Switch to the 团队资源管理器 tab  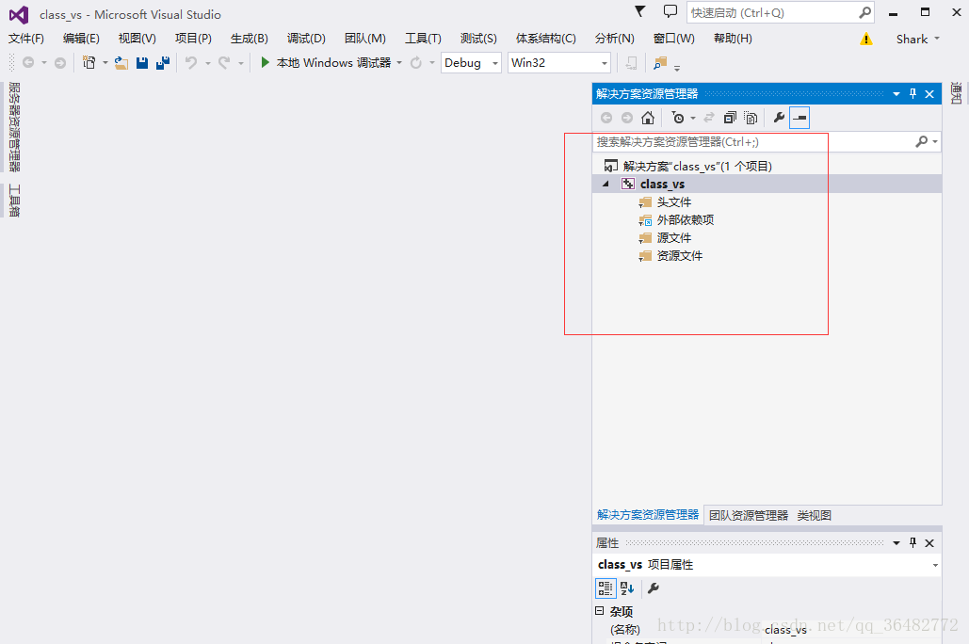click(x=749, y=515)
